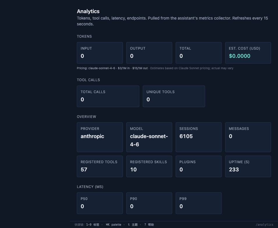Click the sessions count 6105
The height and width of the screenshot is (228, 278).
(186, 136)
